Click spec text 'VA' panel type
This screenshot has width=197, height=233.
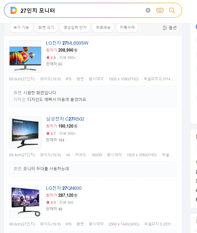[68, 155]
